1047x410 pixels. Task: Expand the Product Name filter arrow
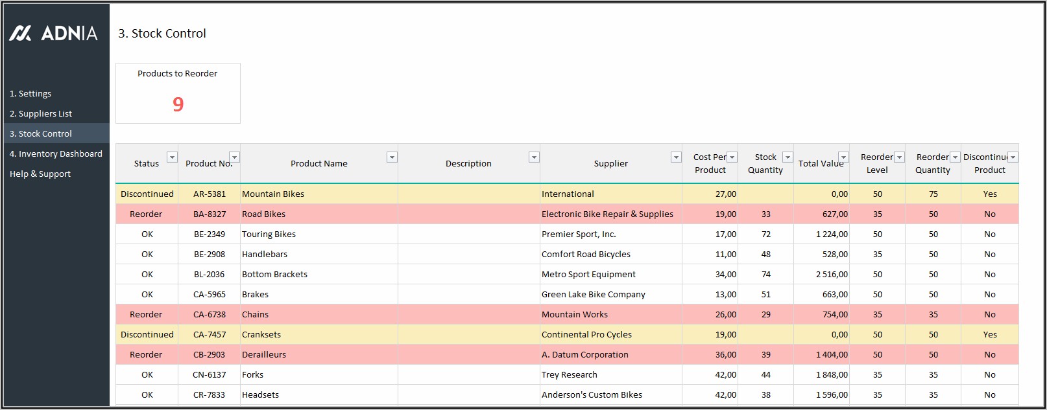(x=392, y=157)
